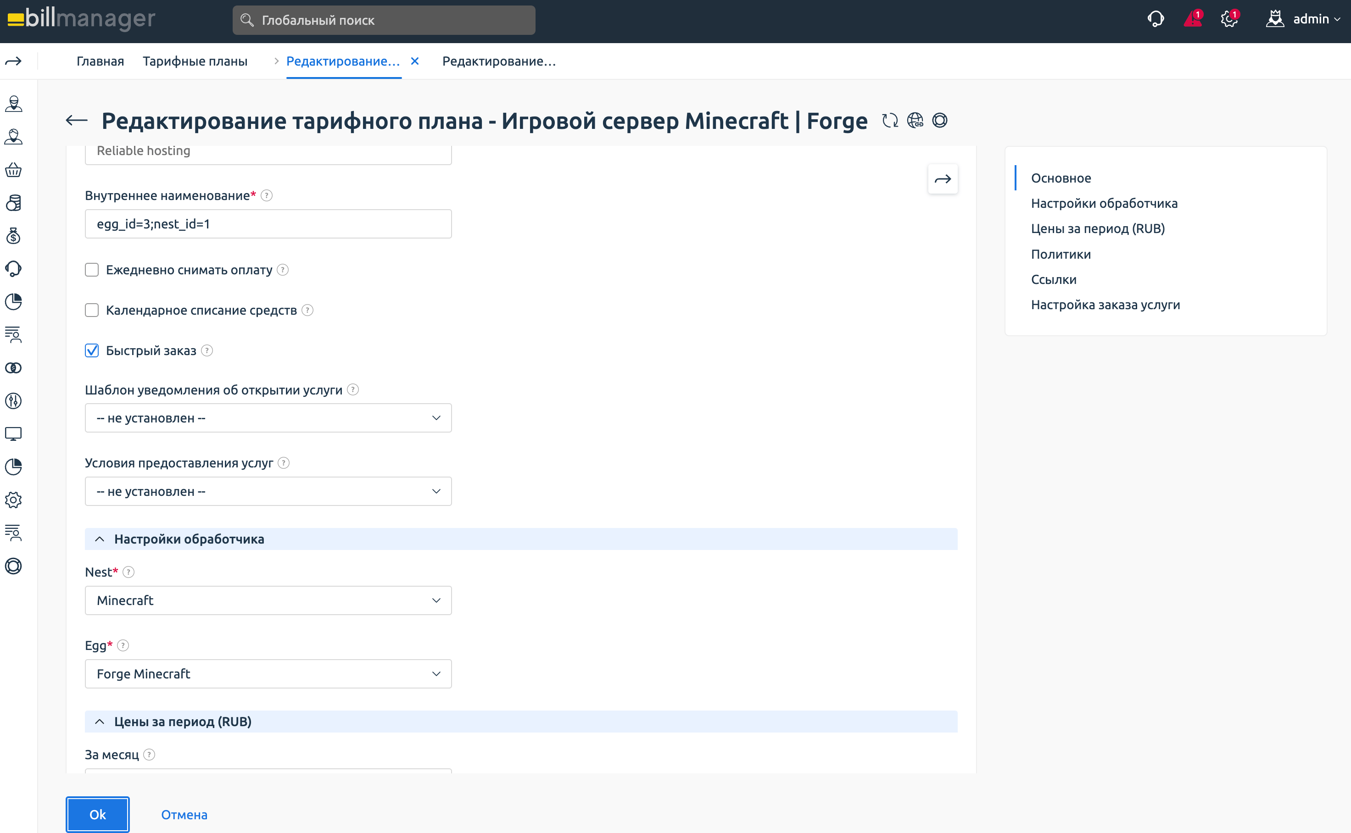Click help icon next to За месяц

pyautogui.click(x=150, y=754)
